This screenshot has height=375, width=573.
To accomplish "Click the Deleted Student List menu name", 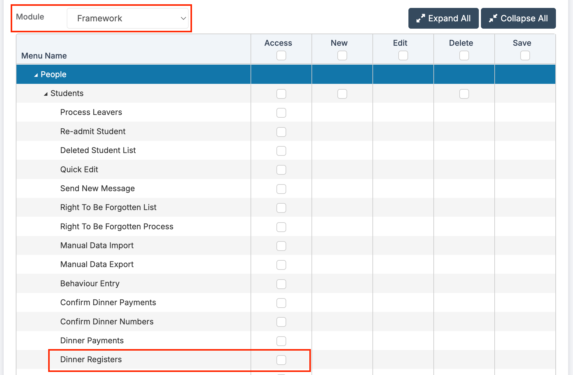I will coord(98,150).
